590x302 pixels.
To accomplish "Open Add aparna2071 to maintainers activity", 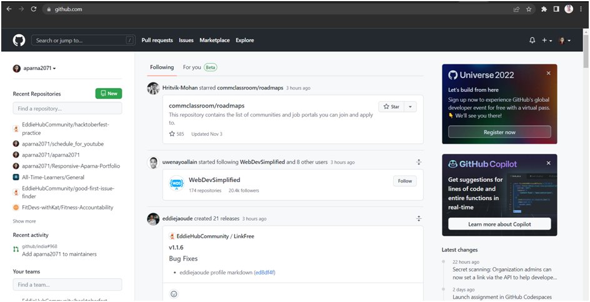I will 59,254.
